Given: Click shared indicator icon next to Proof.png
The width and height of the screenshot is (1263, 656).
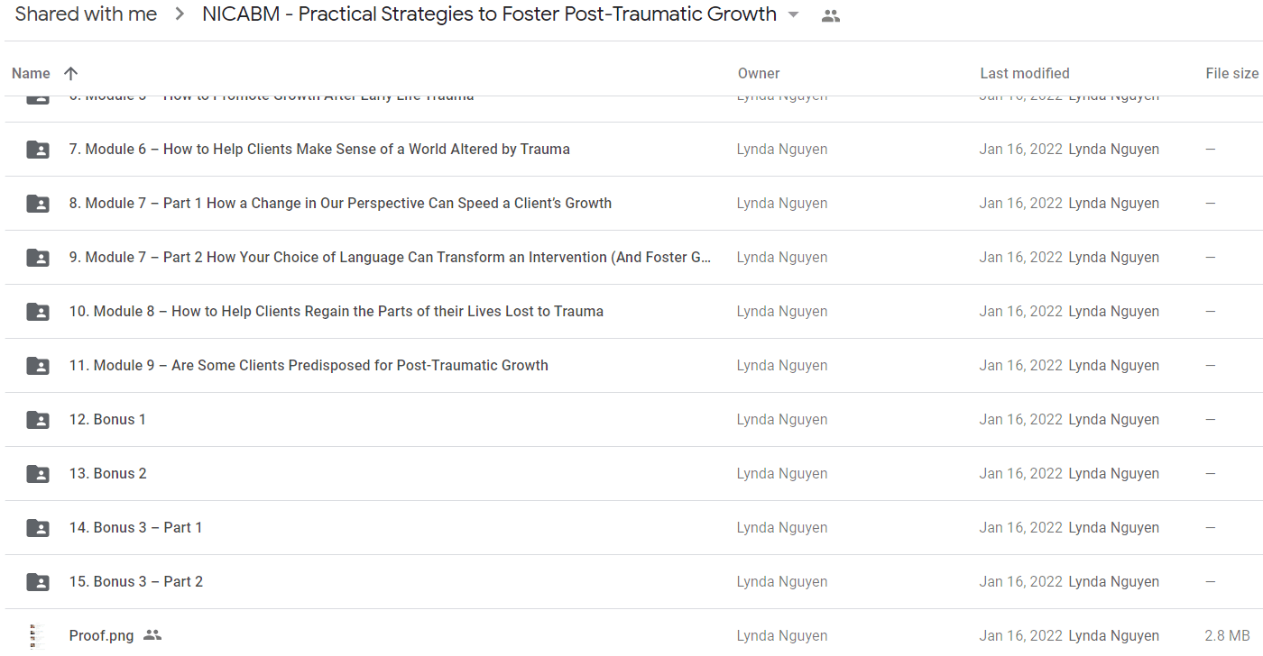Looking at the screenshot, I should (x=152, y=635).
